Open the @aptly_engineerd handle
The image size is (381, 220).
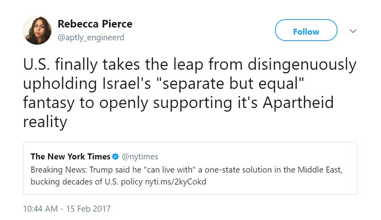pyautogui.click(x=91, y=37)
